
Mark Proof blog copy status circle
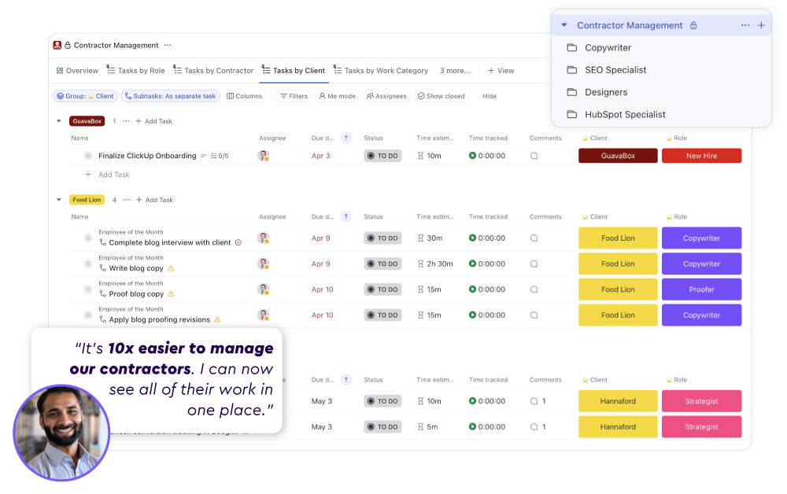(x=88, y=289)
